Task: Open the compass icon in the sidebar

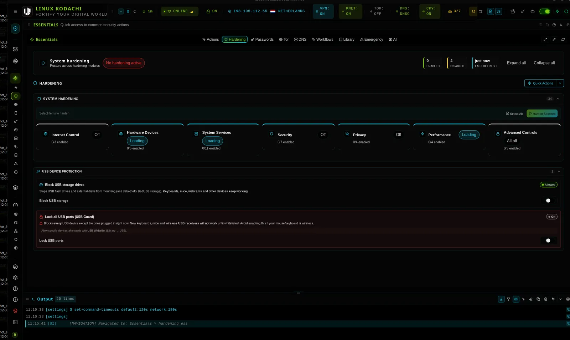Action: pos(15,267)
